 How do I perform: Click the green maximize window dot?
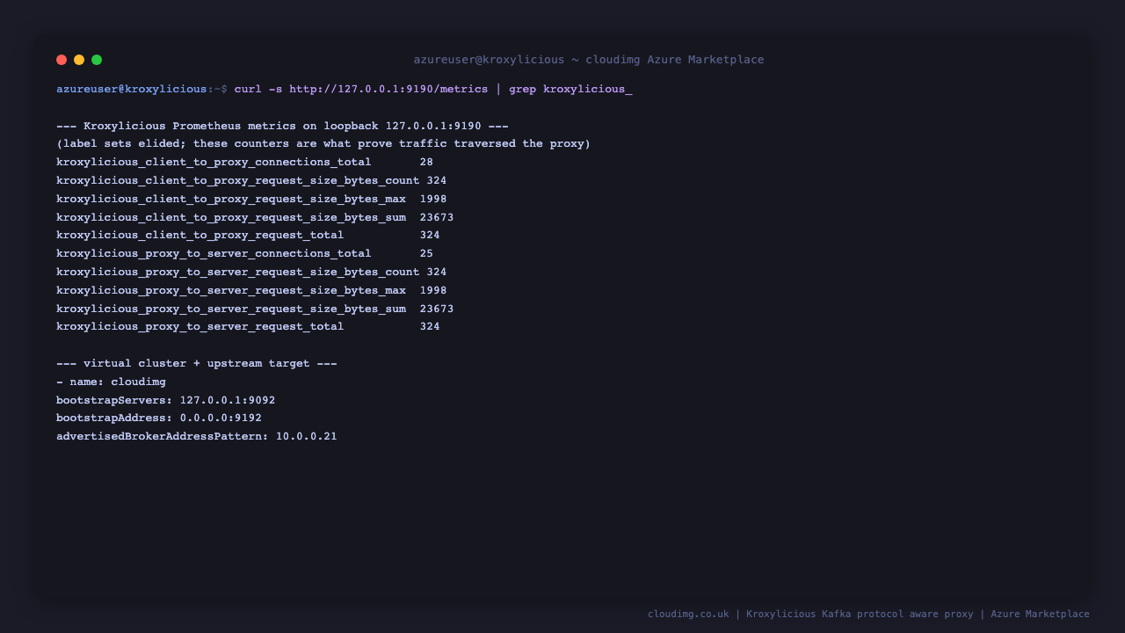pos(97,60)
